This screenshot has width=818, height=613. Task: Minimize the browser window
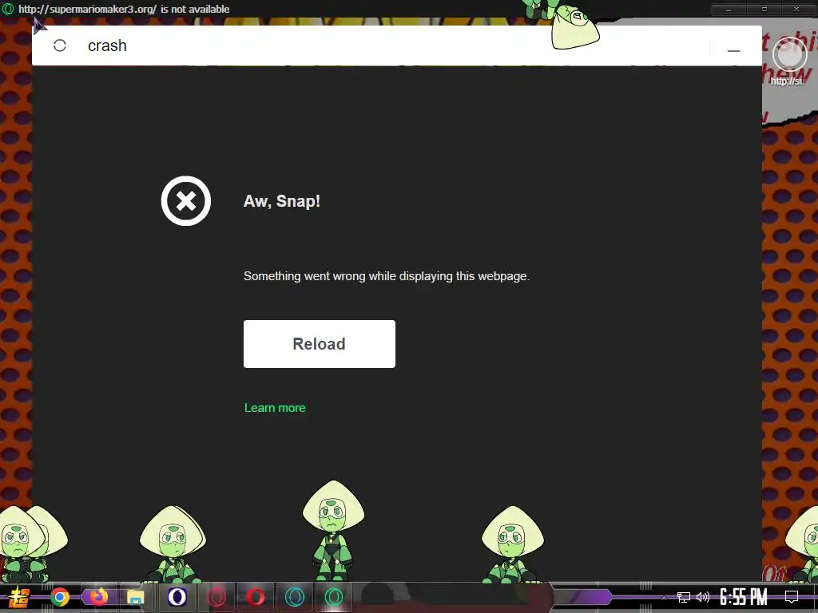[729, 10]
